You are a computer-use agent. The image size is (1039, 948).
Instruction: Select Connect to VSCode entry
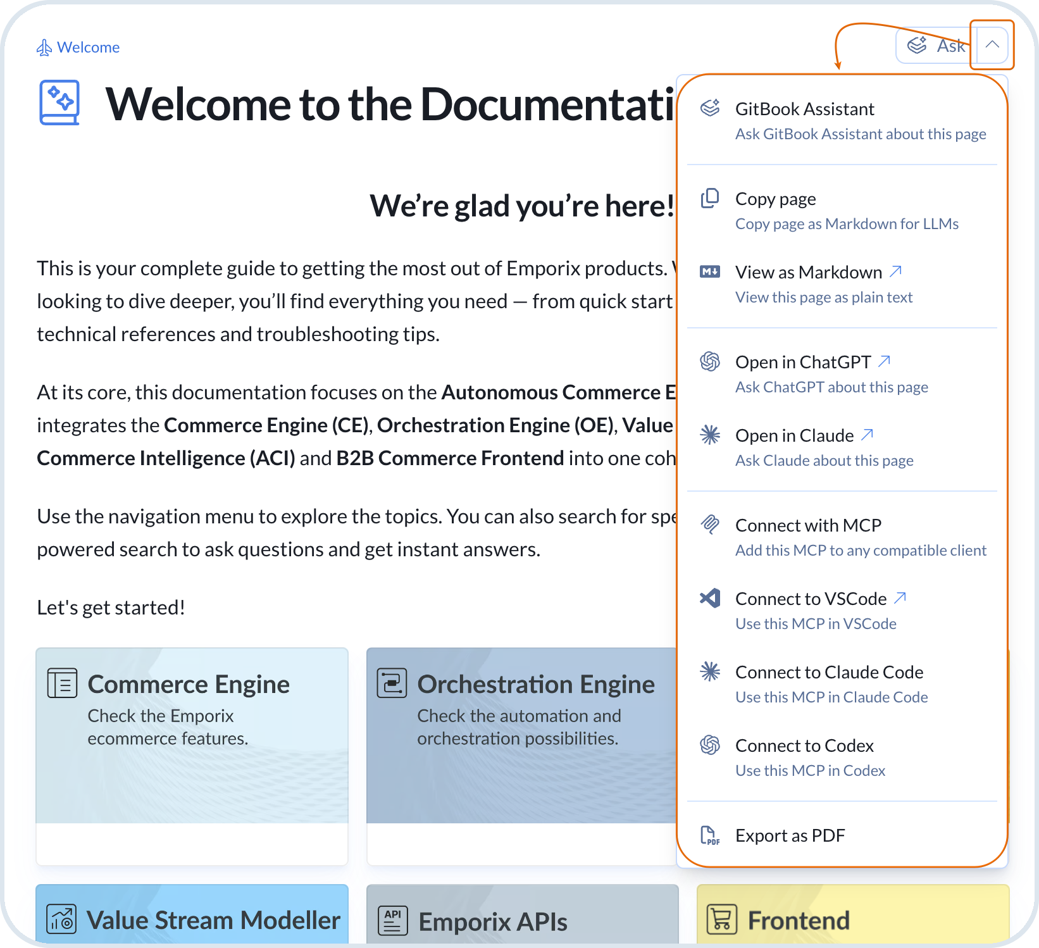click(x=842, y=611)
